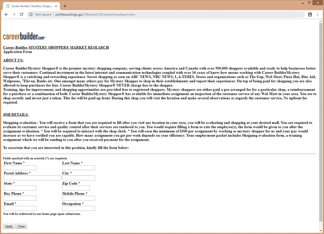Open the Not secure site info icon
This screenshot has height=234, width=324.
pyautogui.click(x=31, y=15)
